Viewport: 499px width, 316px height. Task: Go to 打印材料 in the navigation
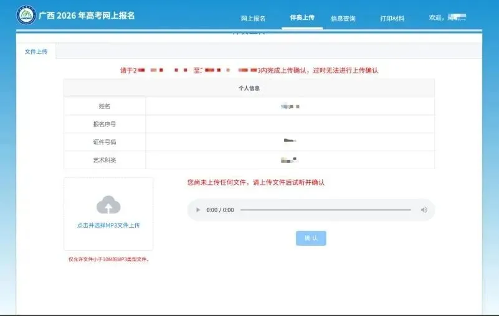click(392, 19)
